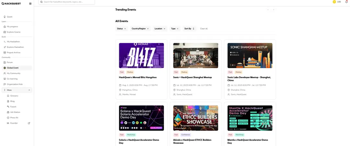
Task: Select Explore Hackathon in the sidebar
Action: coord(15,47)
